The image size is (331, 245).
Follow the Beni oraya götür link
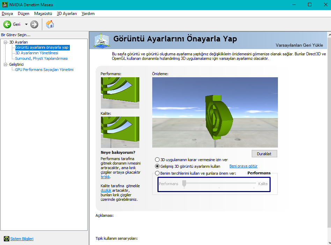[243, 166]
